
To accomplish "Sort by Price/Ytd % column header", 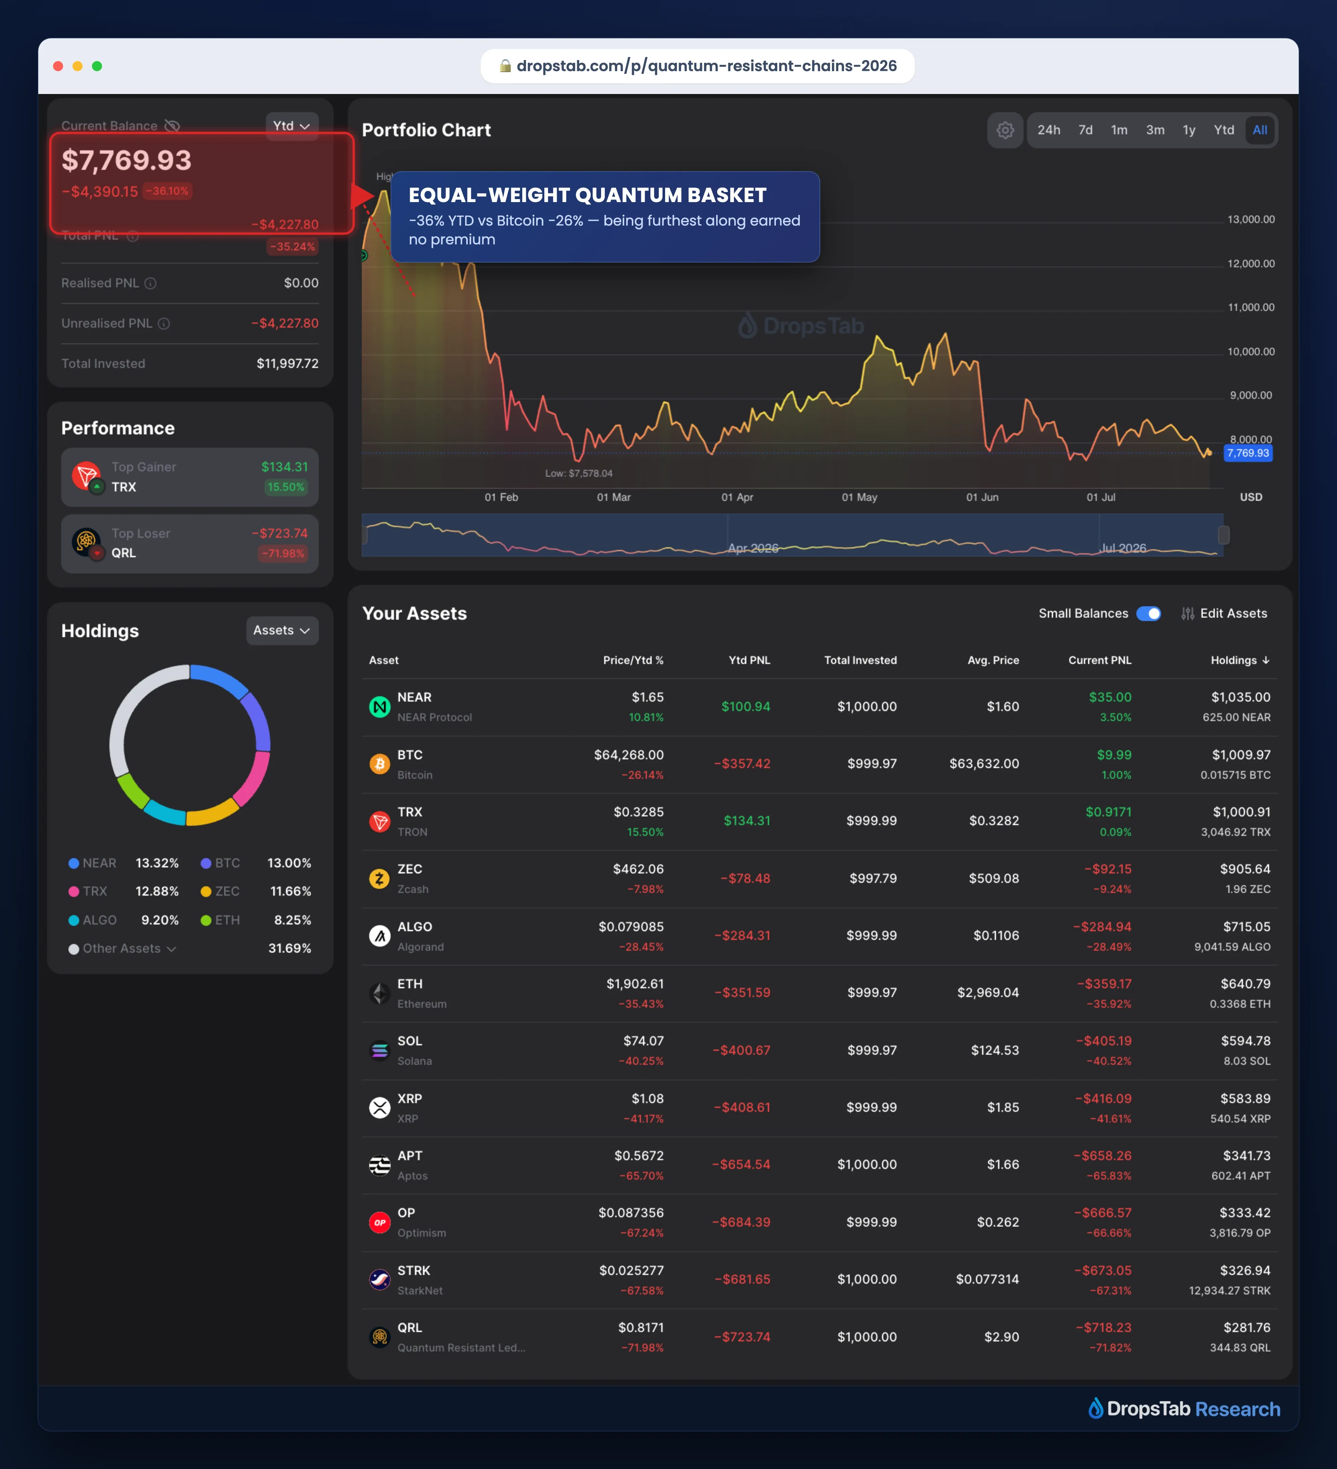I will coord(633,660).
